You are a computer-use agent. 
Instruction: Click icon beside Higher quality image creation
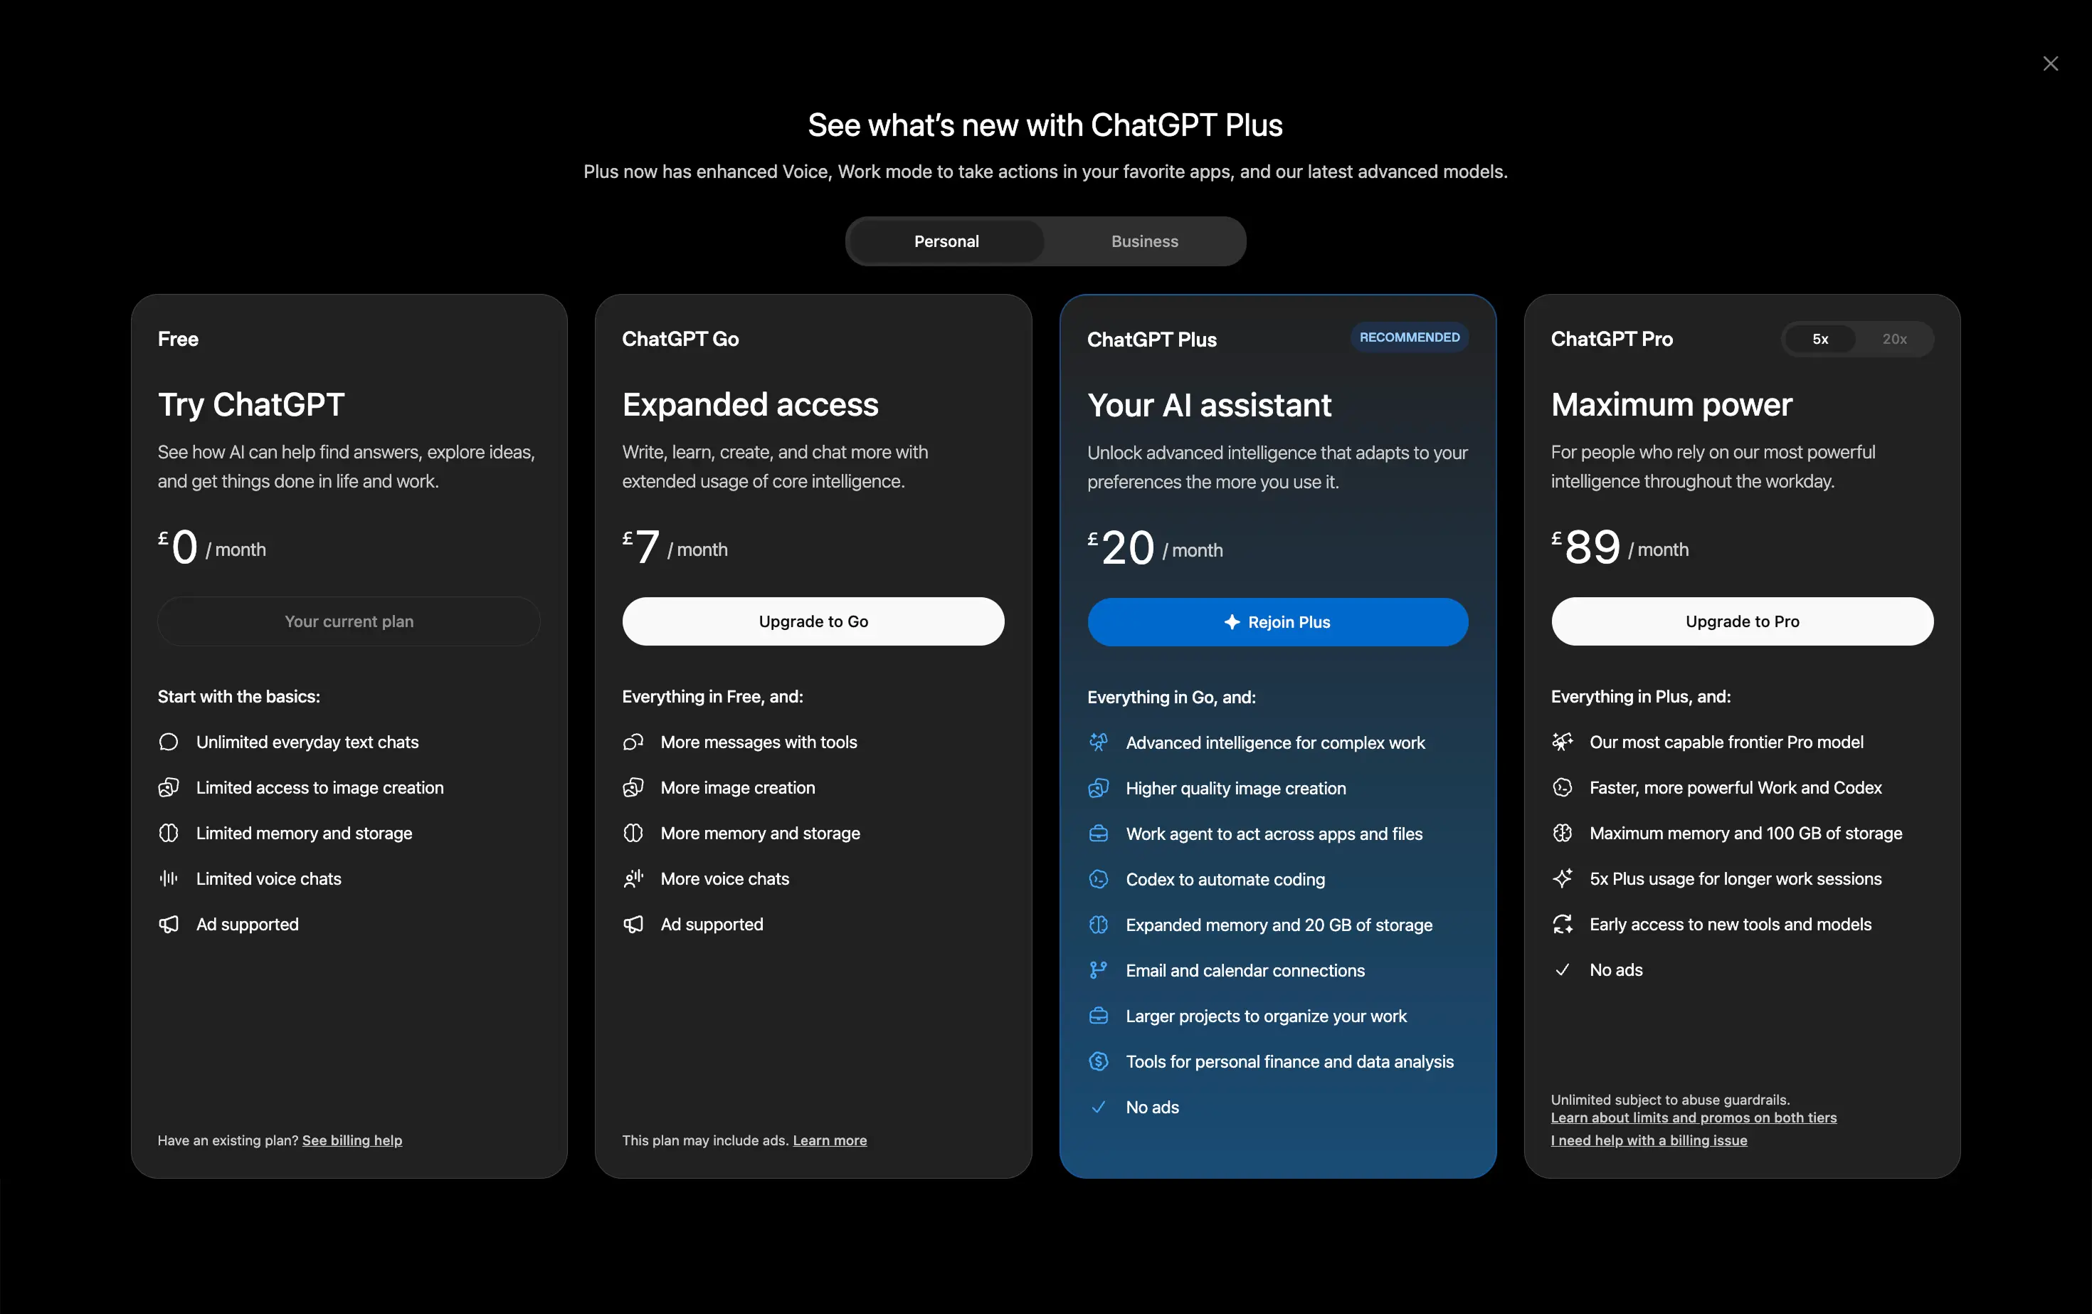click(1098, 788)
